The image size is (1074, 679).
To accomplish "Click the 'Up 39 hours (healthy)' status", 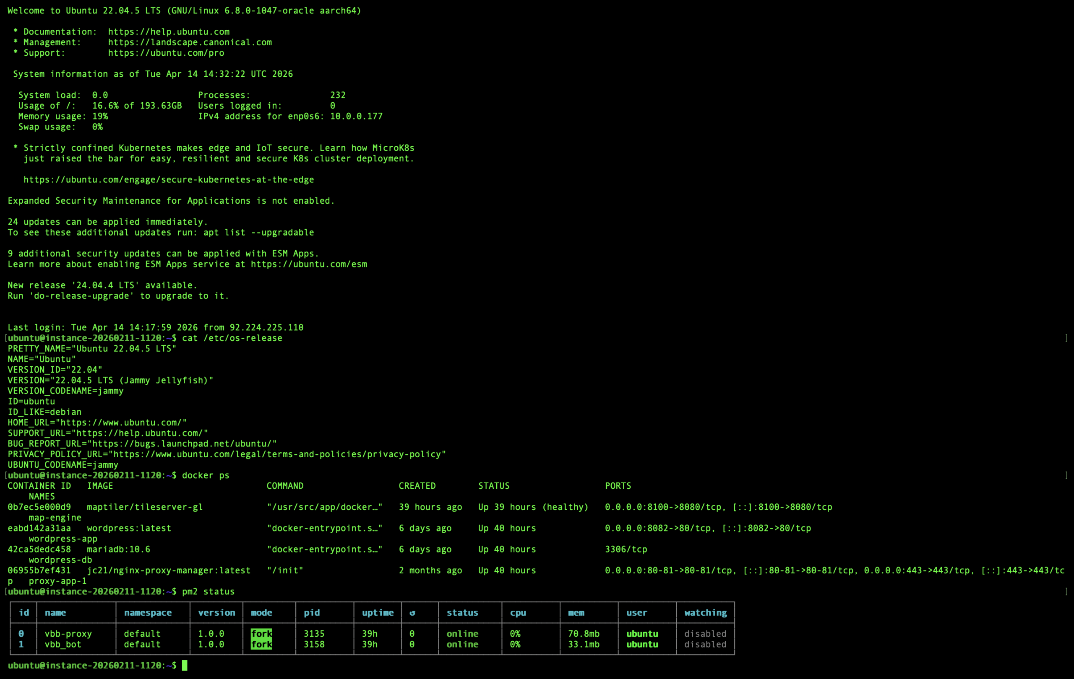I will [533, 507].
